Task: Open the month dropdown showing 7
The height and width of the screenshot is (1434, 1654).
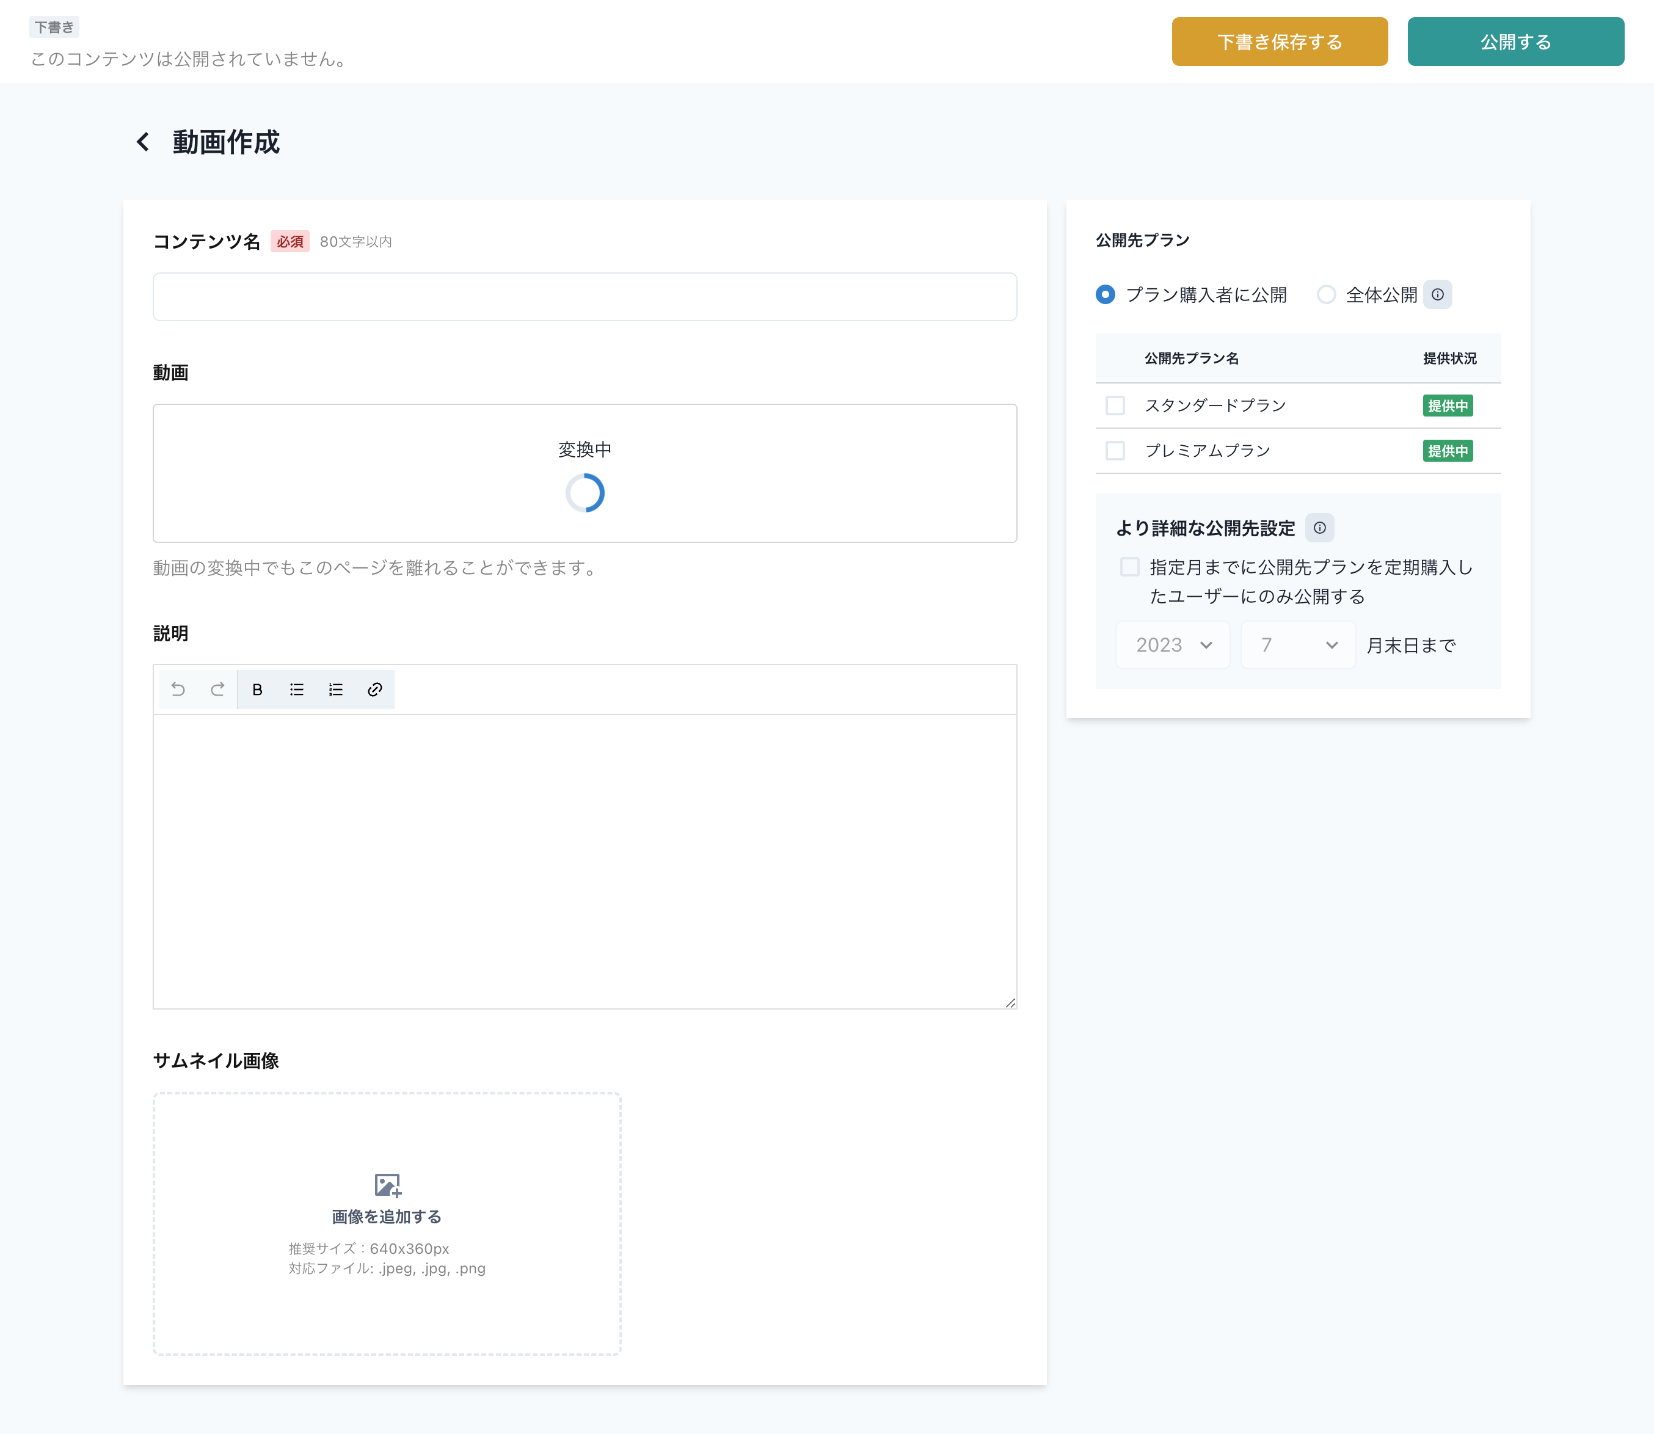Action: (1298, 645)
